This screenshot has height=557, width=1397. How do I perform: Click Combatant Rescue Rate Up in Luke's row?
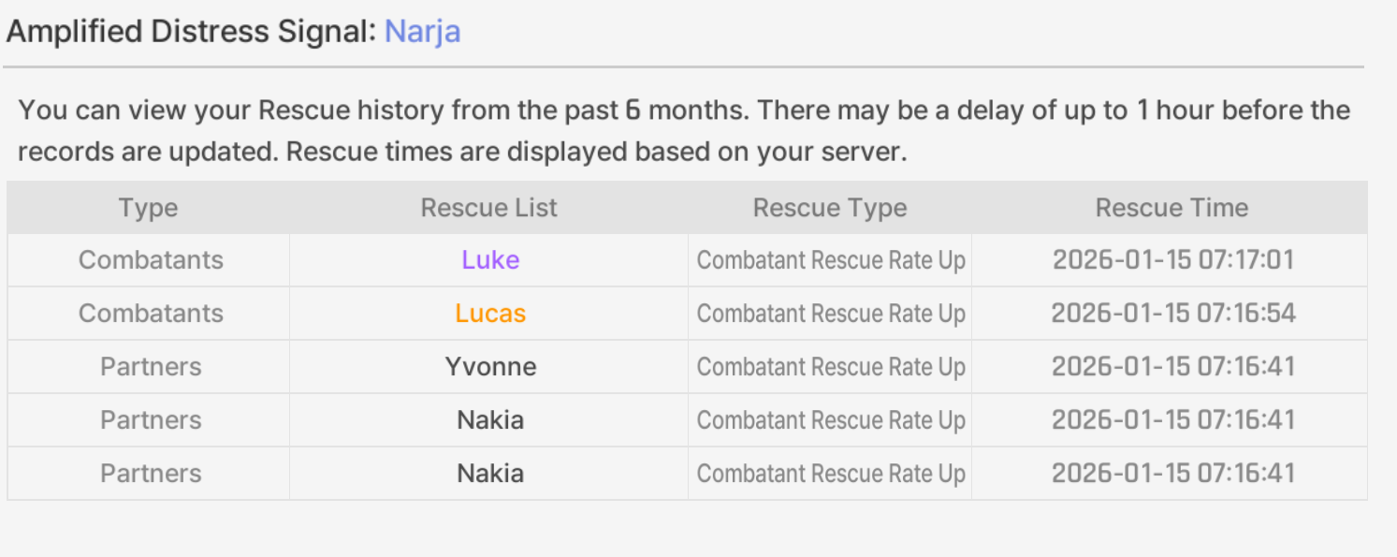click(830, 261)
